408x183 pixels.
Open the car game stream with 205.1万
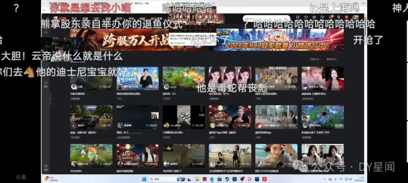91,117
